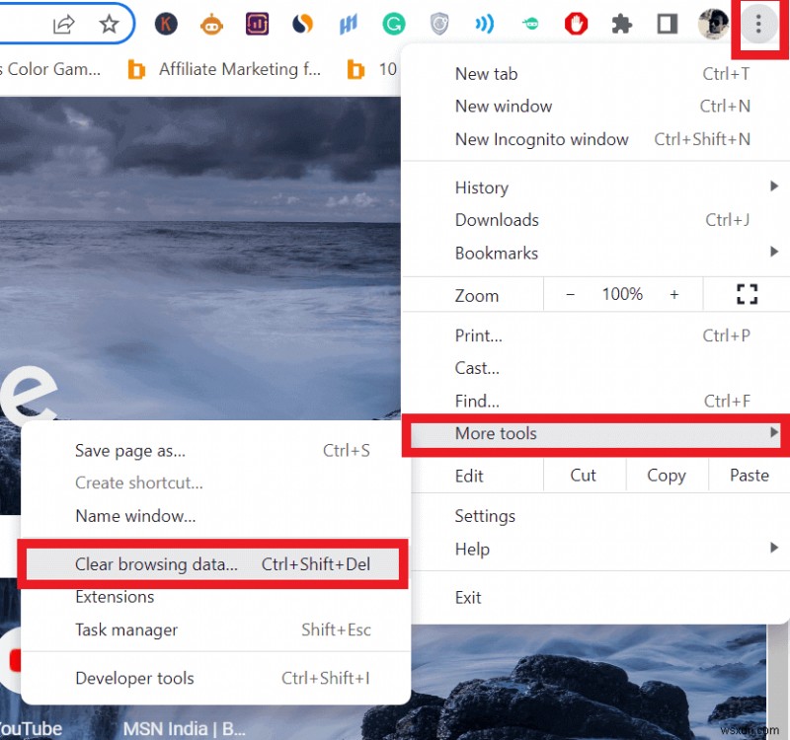Click the shield-shaped extension icon

coord(437,25)
